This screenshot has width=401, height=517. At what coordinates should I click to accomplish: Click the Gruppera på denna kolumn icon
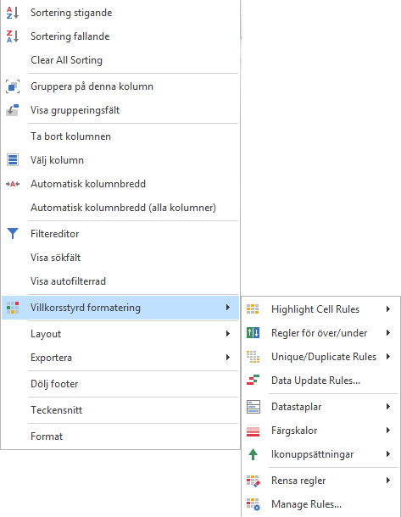[13, 86]
